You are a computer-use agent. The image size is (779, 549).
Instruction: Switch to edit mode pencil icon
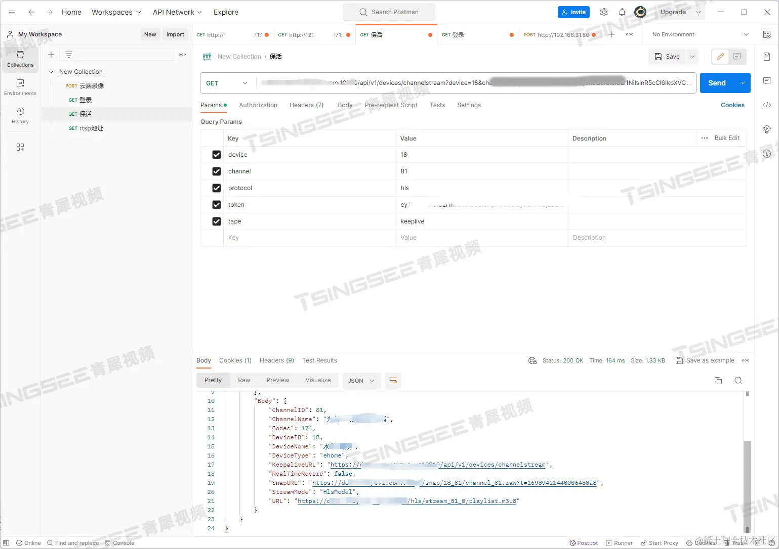(x=720, y=57)
